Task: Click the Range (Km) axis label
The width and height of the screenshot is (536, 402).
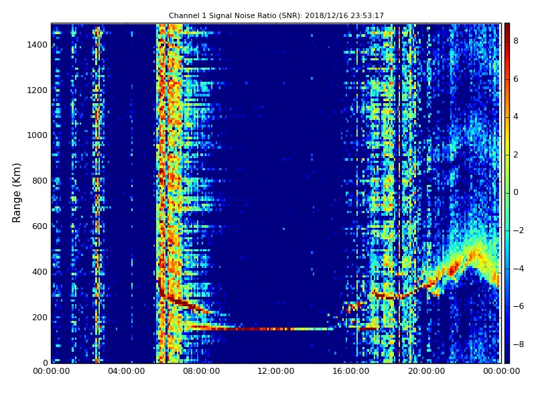Action: (16, 193)
